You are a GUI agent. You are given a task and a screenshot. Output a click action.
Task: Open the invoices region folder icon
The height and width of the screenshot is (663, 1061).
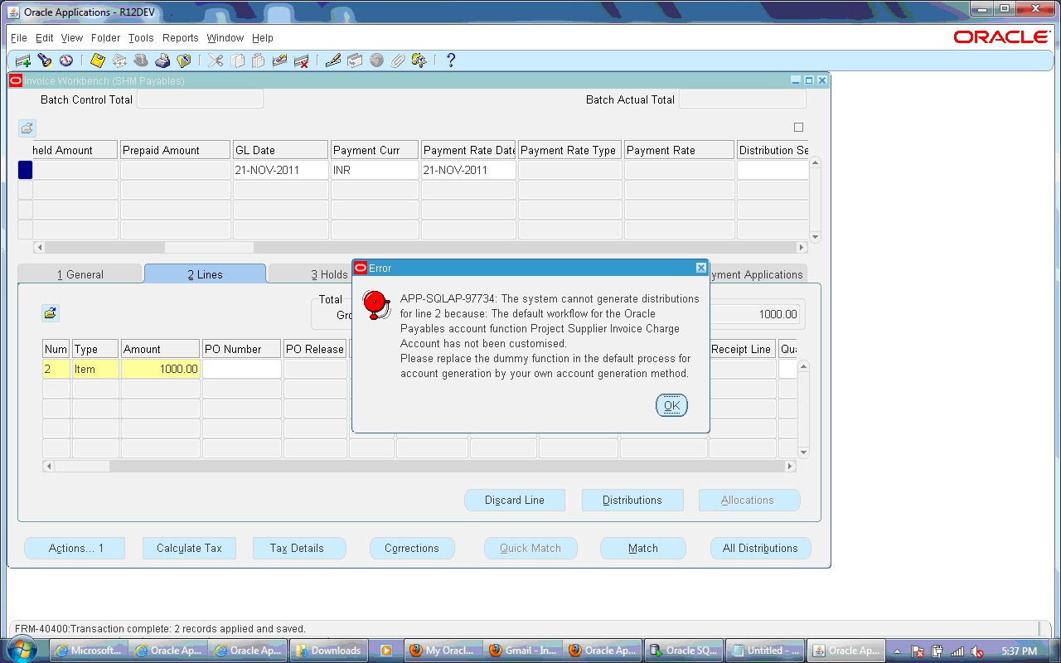(x=27, y=128)
